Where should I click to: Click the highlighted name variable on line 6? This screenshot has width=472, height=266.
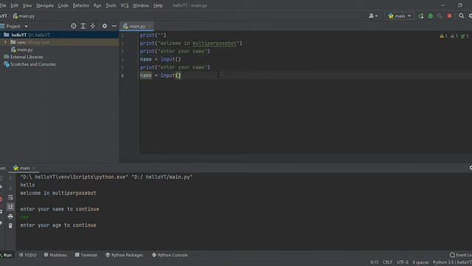(146, 75)
